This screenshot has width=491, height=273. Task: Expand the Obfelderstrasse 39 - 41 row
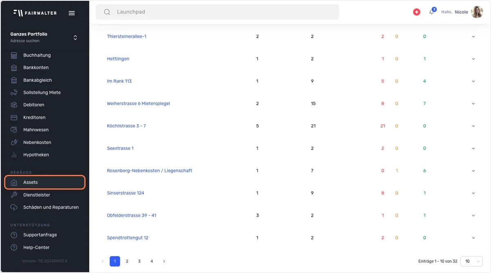[x=473, y=215]
